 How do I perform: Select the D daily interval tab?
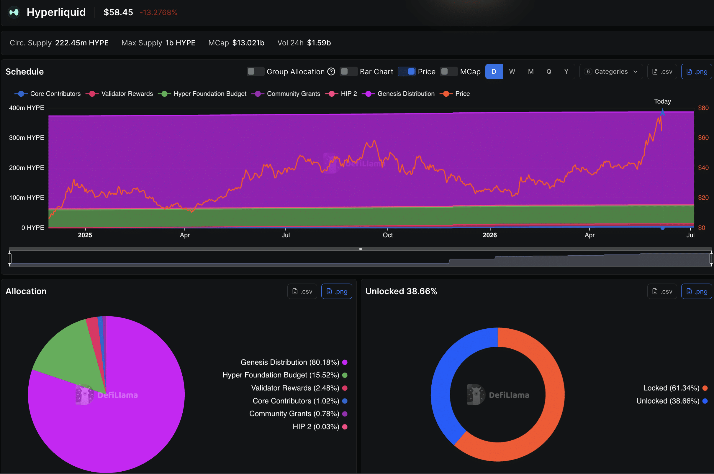click(x=494, y=72)
